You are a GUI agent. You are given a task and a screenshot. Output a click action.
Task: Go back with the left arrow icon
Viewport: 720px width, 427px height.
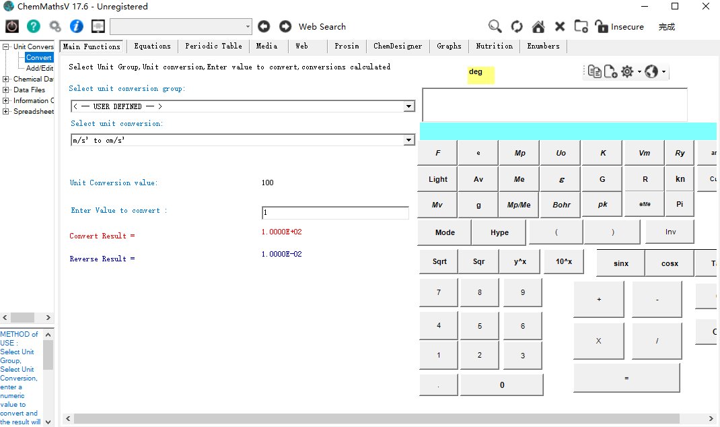[264, 26]
